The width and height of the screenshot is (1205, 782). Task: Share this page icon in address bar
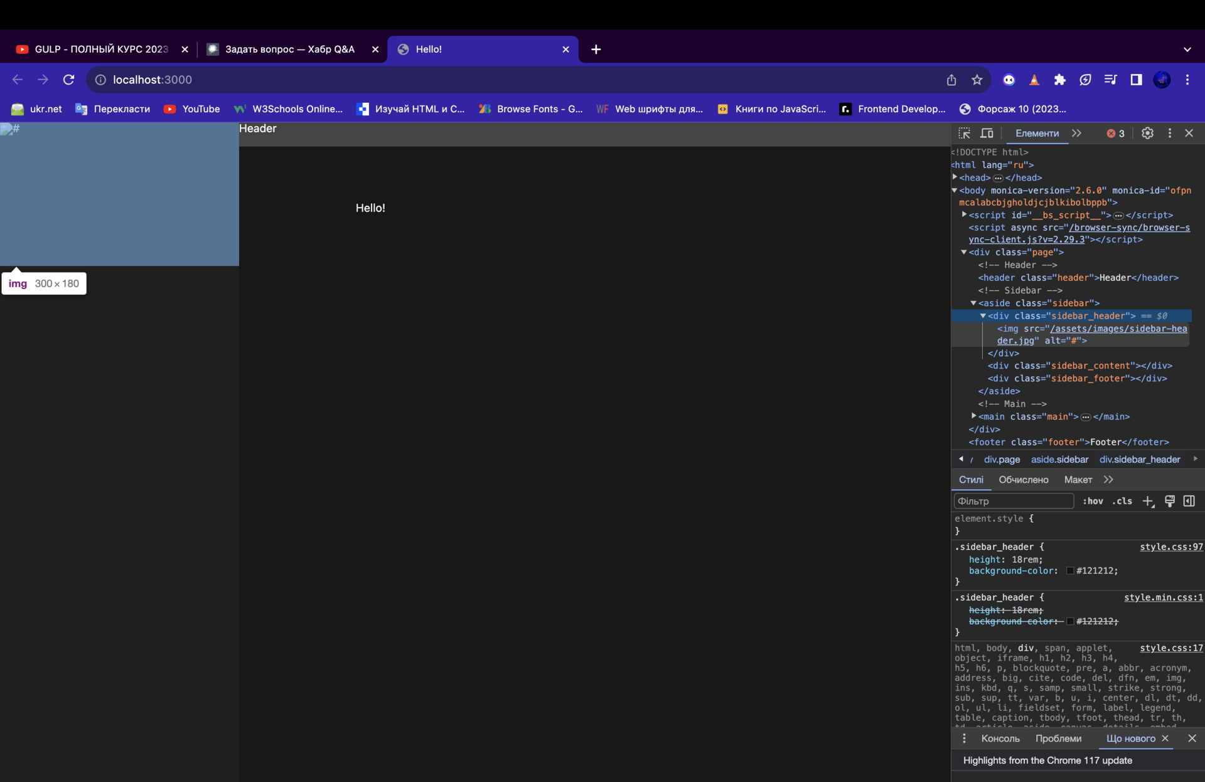click(951, 80)
